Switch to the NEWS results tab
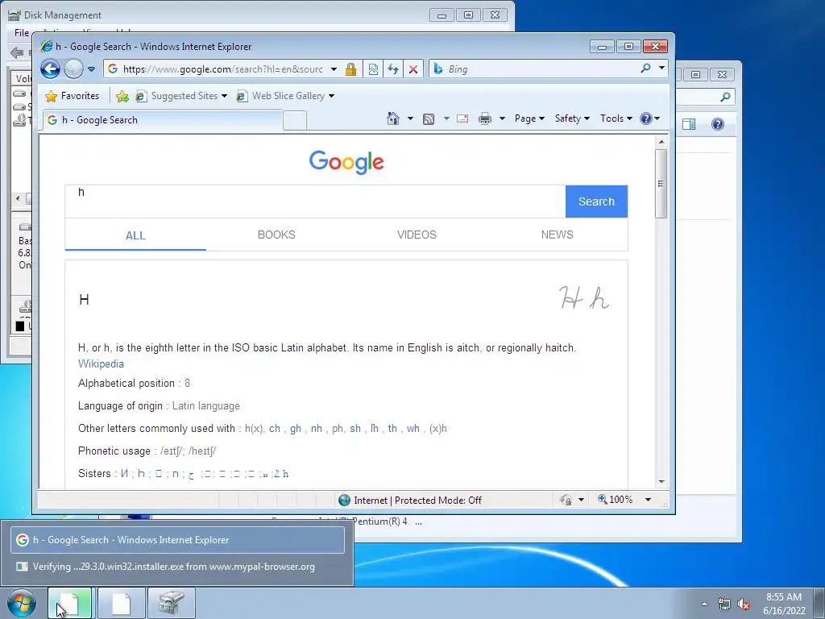 point(558,235)
